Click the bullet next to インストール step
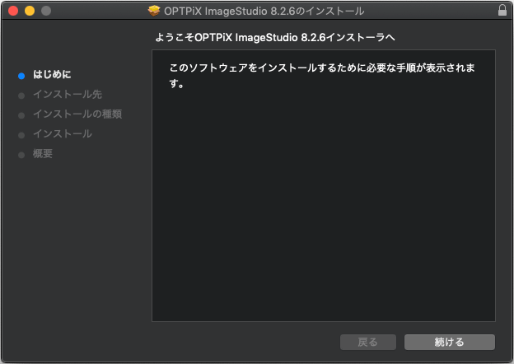Viewport: 514px width, 364px height. pos(21,135)
